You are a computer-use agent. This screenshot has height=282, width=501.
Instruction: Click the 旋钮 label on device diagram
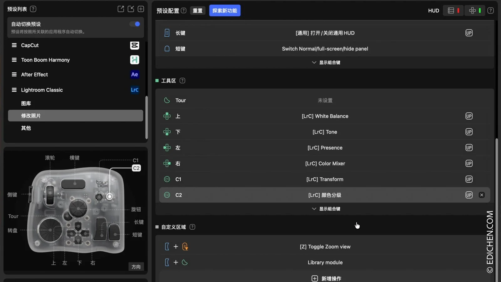(136, 209)
